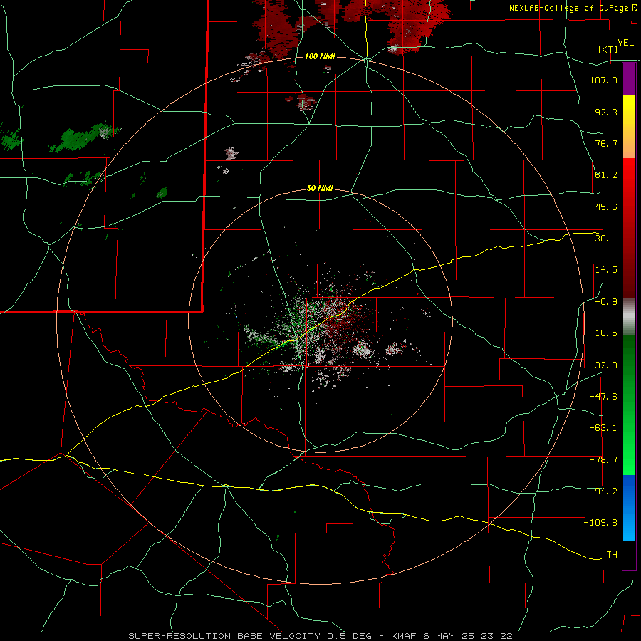Select the -63.1 scale value

[x=603, y=428]
